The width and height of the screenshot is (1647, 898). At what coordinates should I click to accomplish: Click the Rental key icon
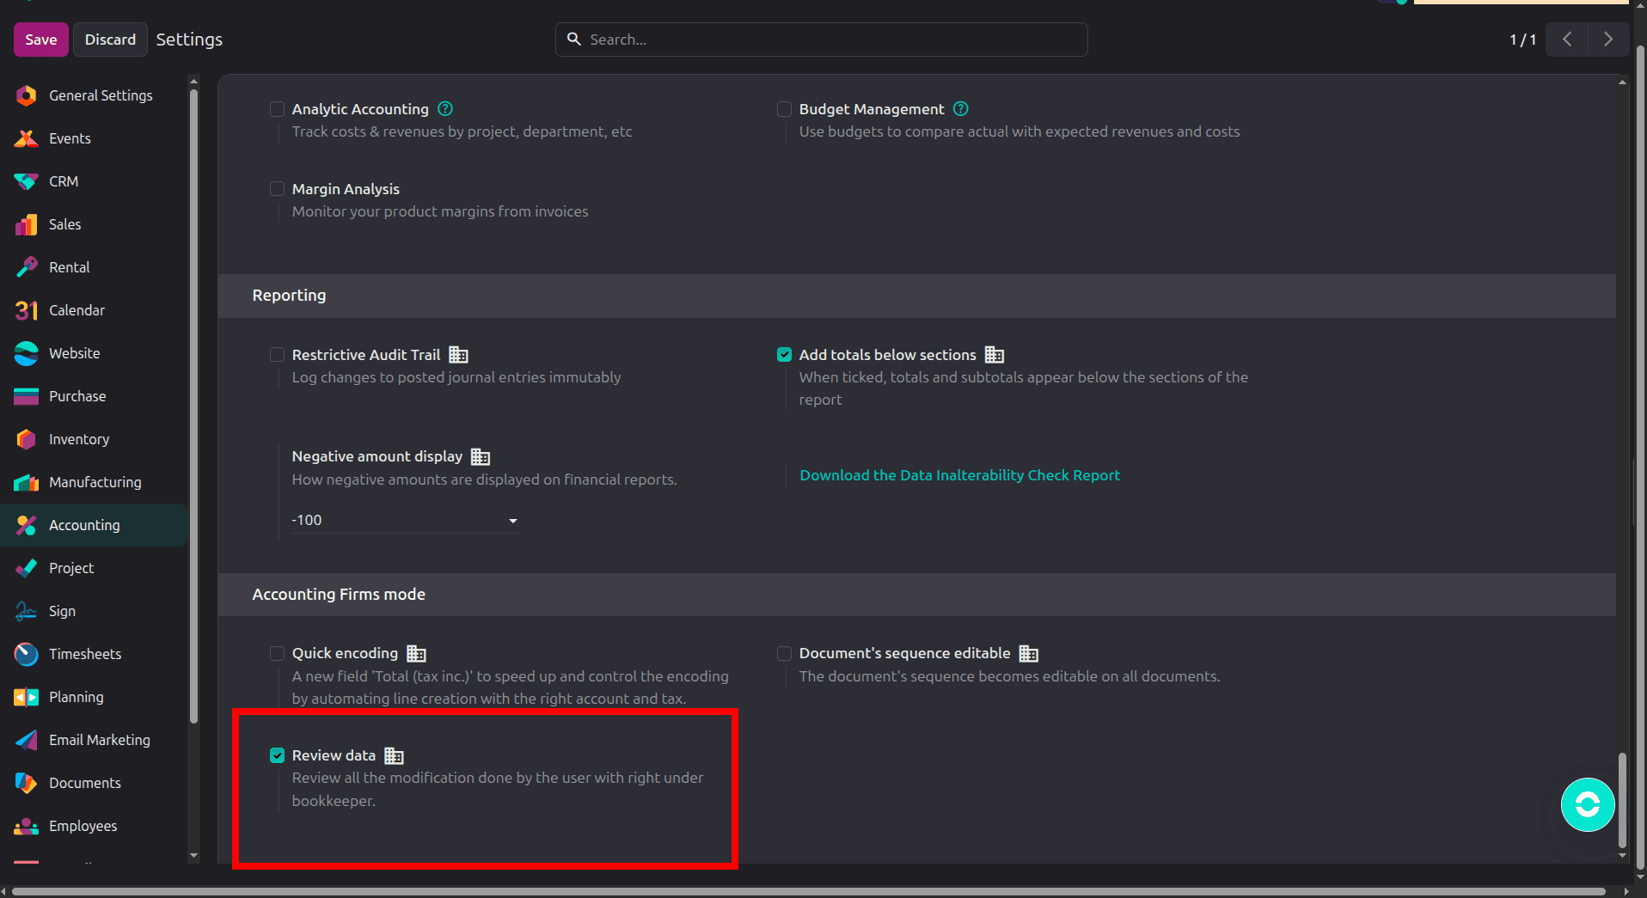[27, 267]
